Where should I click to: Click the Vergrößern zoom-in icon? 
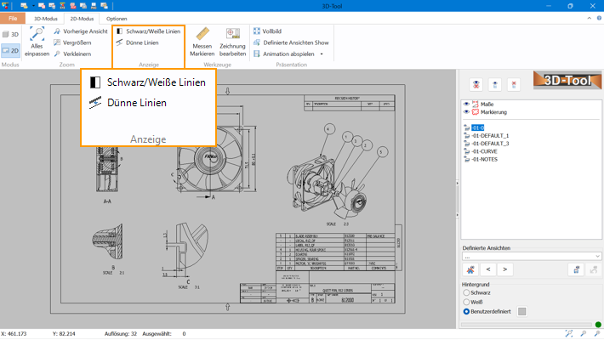point(57,42)
